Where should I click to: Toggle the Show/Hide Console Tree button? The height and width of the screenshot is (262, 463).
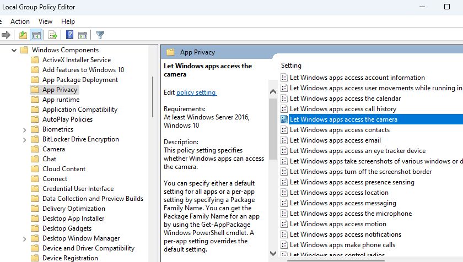click(36, 35)
